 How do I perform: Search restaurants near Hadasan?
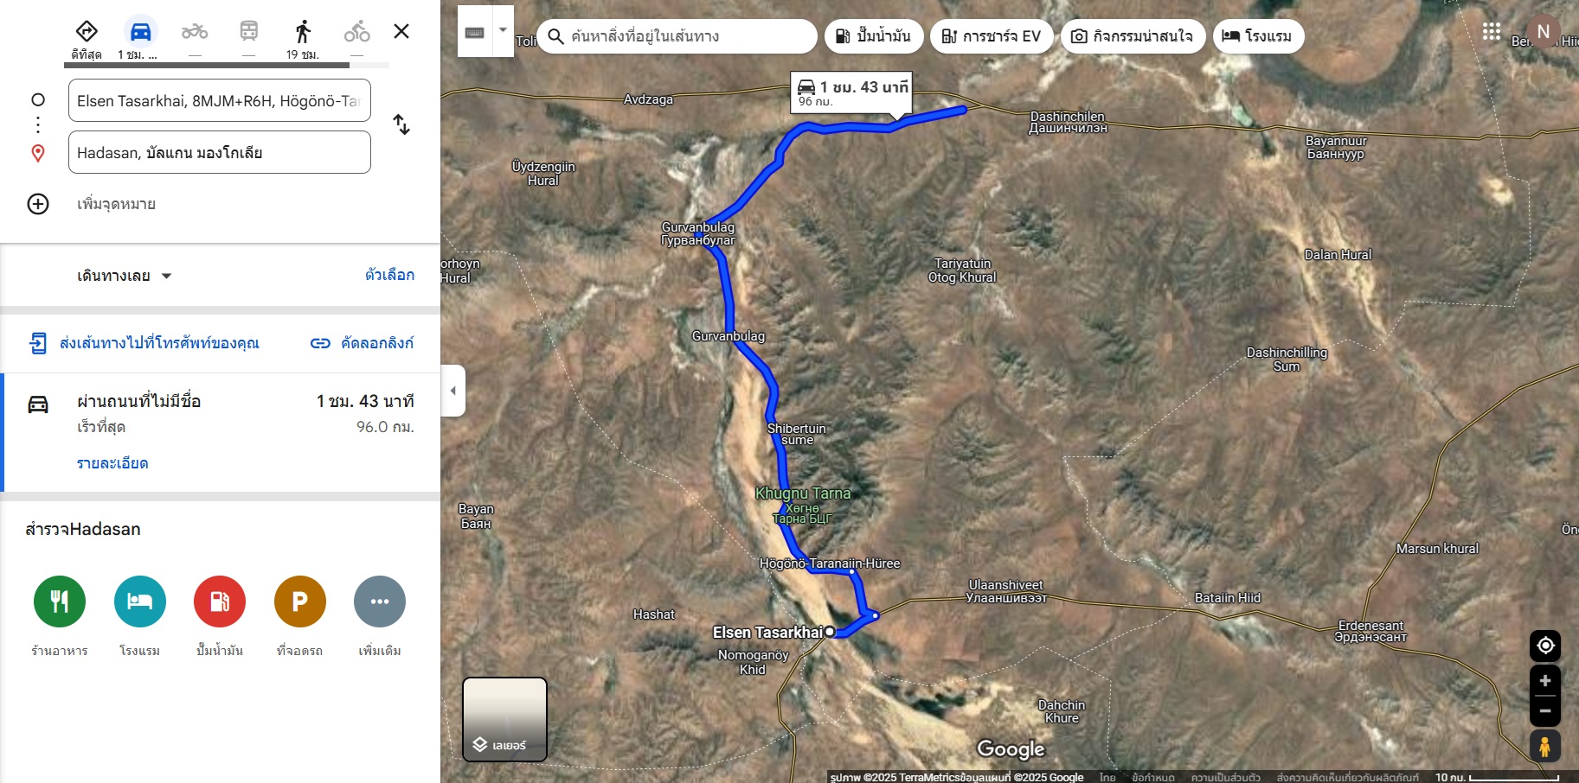point(60,602)
